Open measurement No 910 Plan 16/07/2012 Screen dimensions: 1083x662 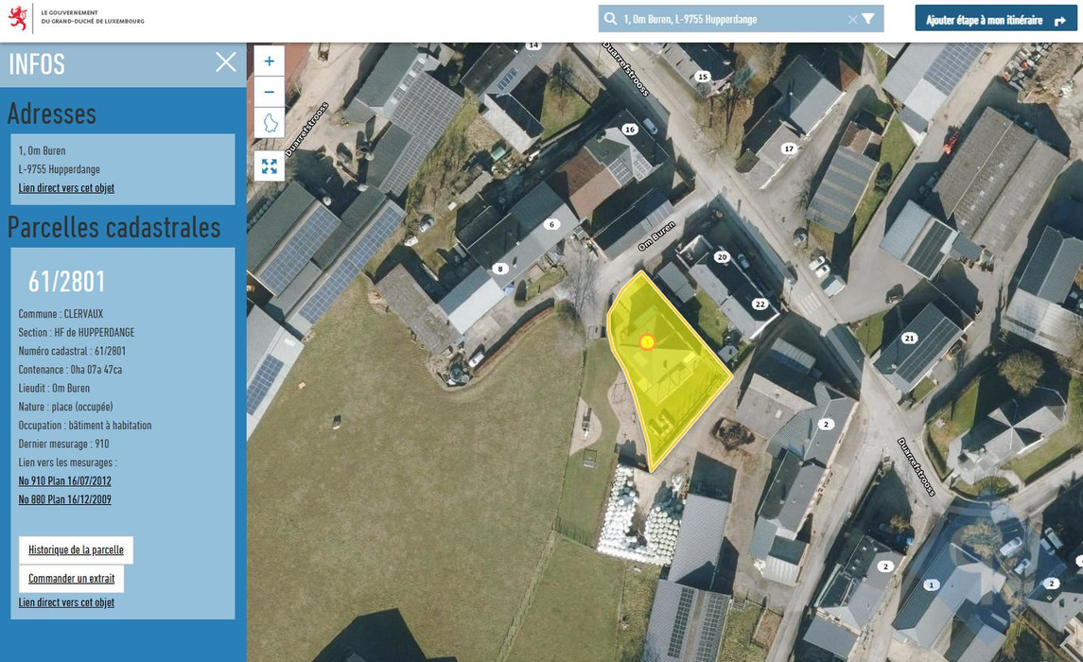[64, 480]
